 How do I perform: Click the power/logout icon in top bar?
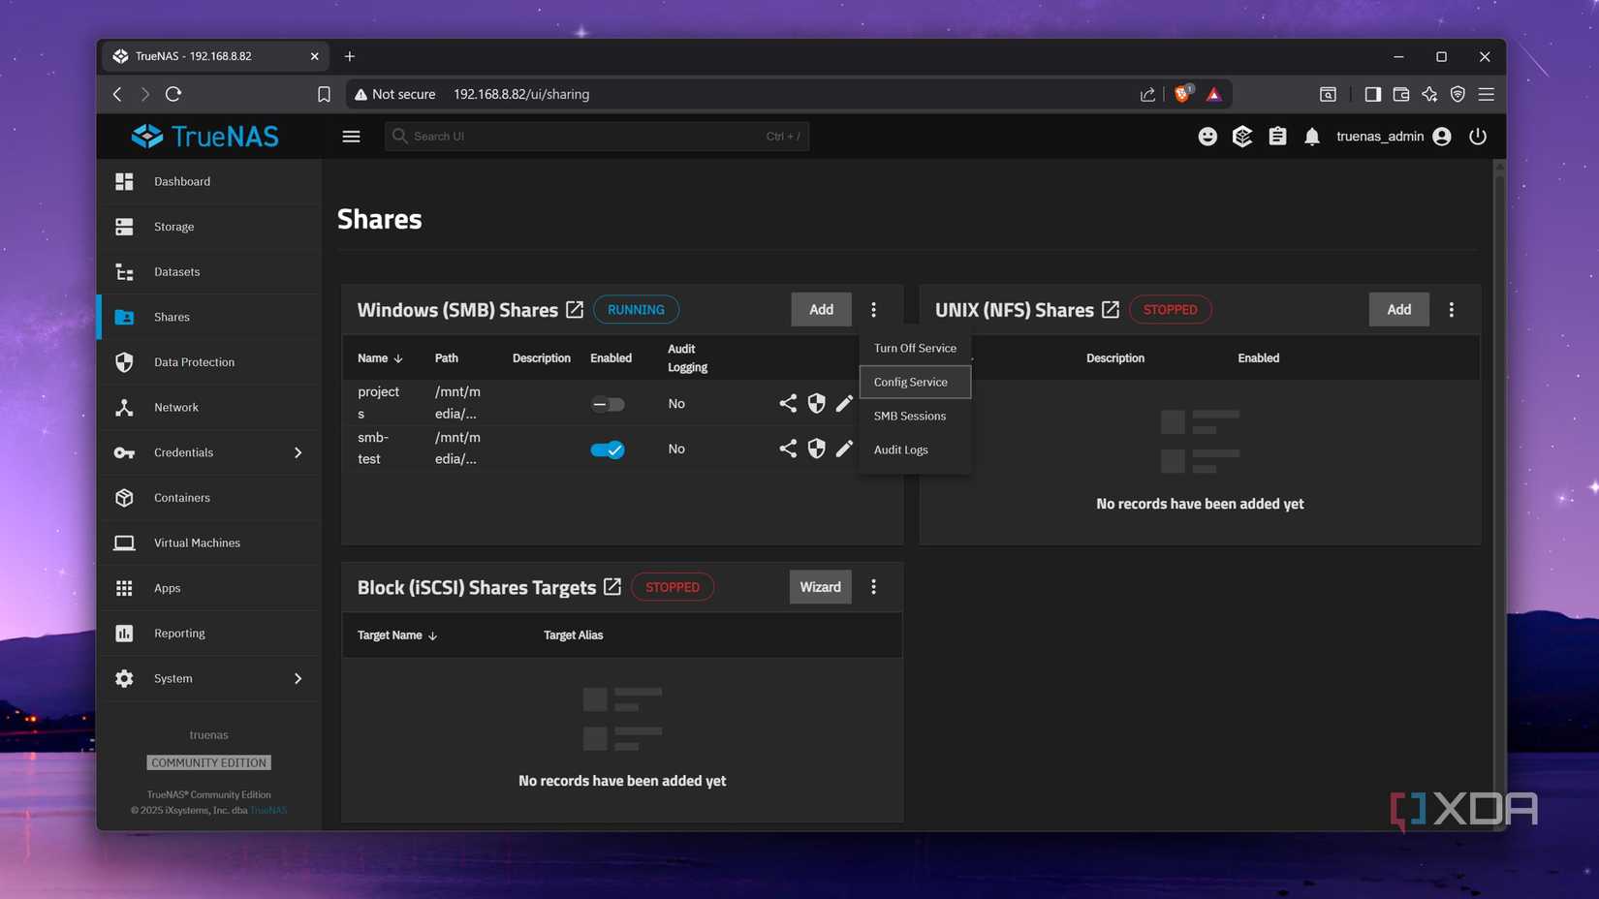[x=1478, y=137]
